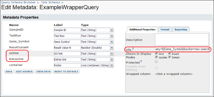Edit the Result Value N label field

point(67,48)
